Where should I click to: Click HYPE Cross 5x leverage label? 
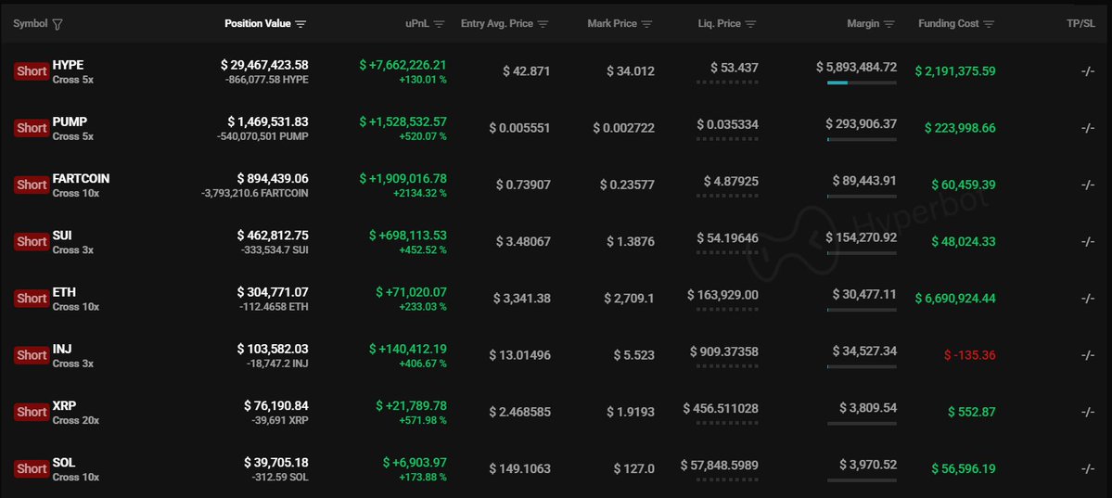[x=73, y=80]
